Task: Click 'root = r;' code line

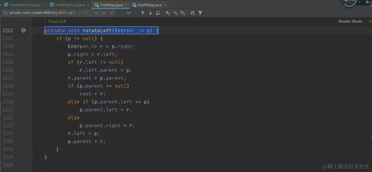Action: tap(92, 94)
